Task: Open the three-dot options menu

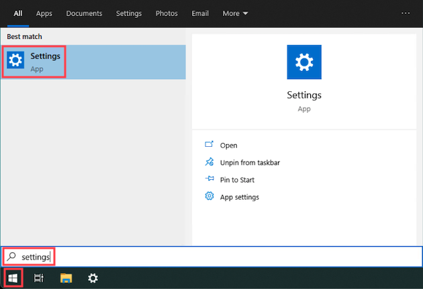Action: [405, 13]
